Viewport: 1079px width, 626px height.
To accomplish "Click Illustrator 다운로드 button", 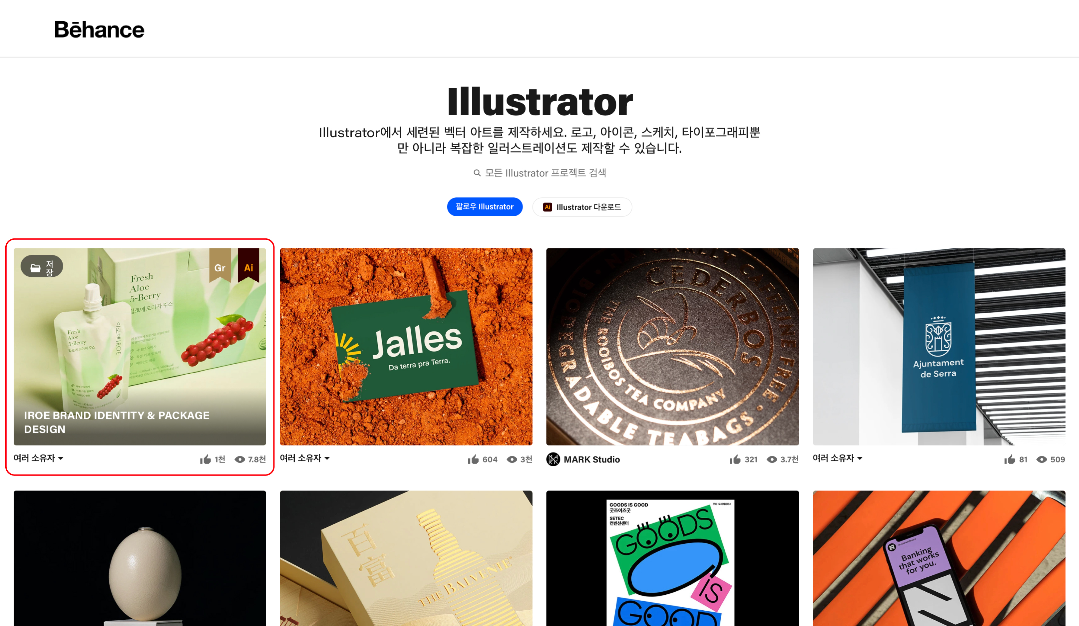I will pyautogui.click(x=582, y=207).
